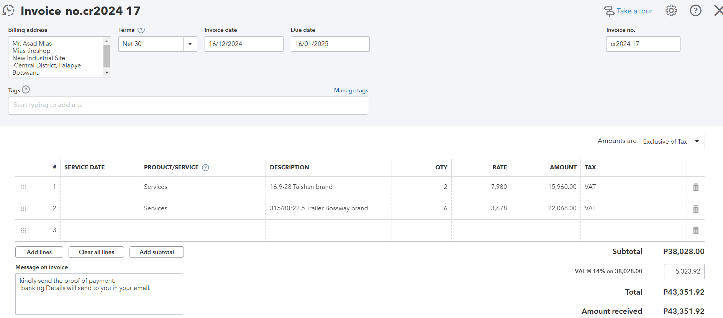723x318 pixels.
Task: Click the Terms help icon
Action: 141,30
